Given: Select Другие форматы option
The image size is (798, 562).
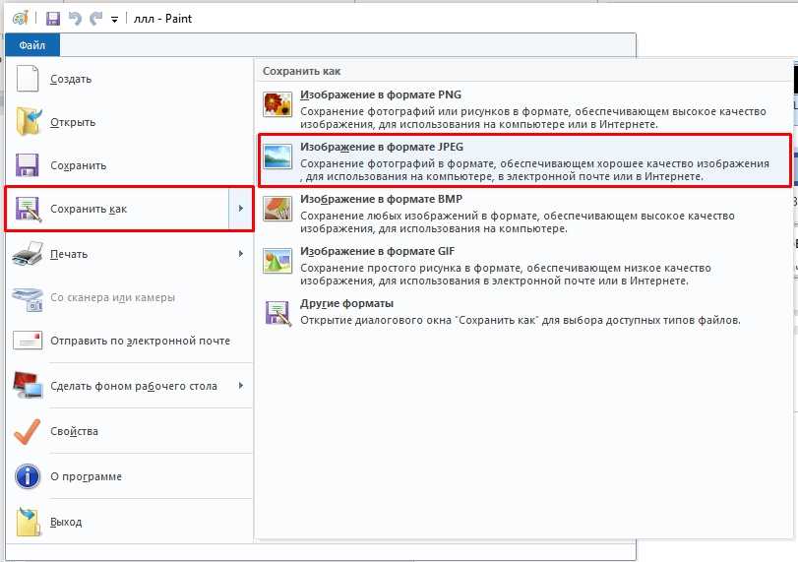Looking at the screenshot, I should pyautogui.click(x=524, y=312).
